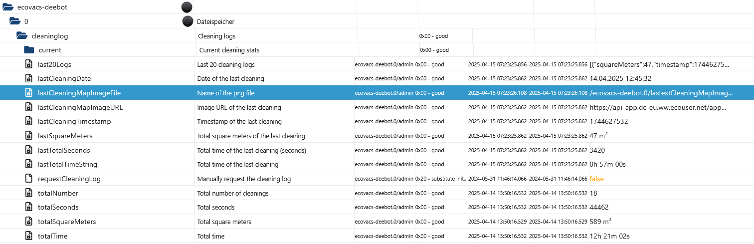Image resolution: width=754 pixels, height=244 pixels.
Task: Select the totalNumber state
Action: [58, 193]
